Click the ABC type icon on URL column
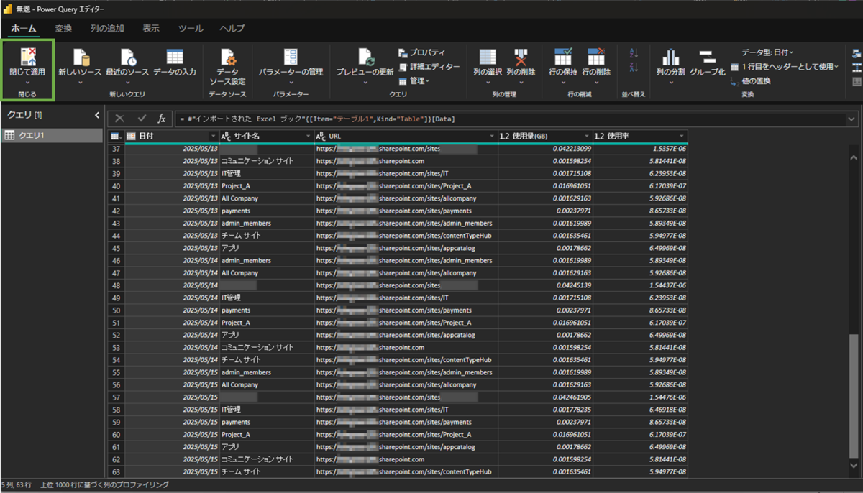Image resolution: width=863 pixels, height=493 pixels. pyautogui.click(x=322, y=136)
